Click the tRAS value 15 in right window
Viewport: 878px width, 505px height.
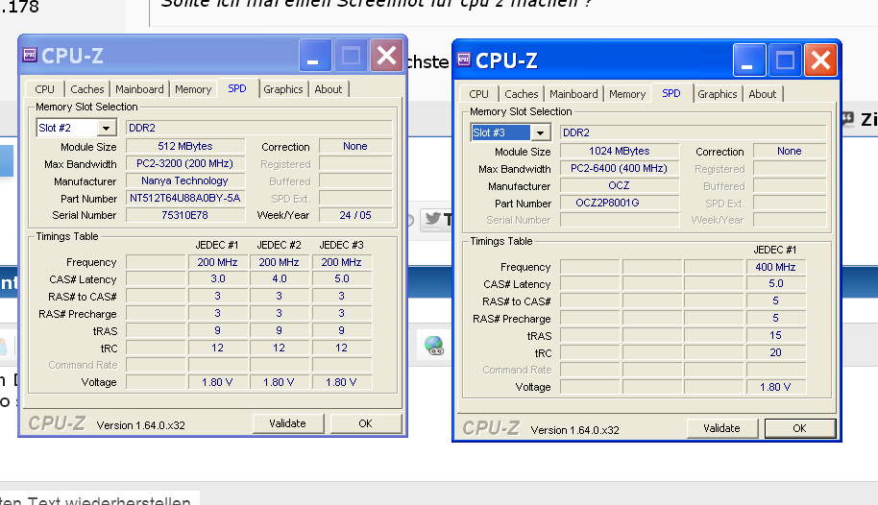[775, 335]
